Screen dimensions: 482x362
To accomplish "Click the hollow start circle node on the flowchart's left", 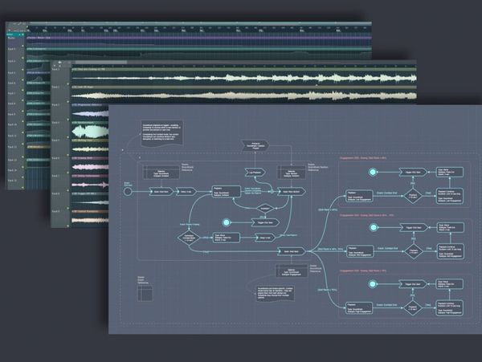I will coord(126,192).
